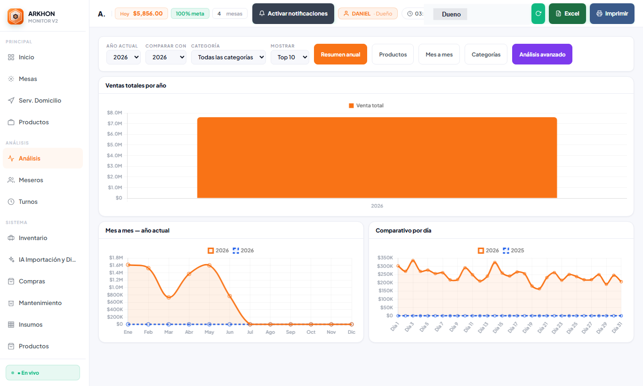
Task: Click the En vivo status indicator
Action: (43, 372)
